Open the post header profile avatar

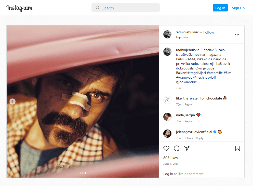[x=167, y=34]
